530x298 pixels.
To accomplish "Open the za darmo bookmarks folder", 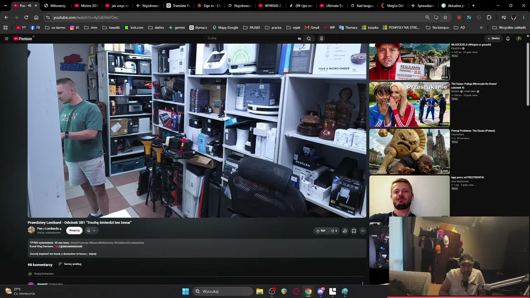I will pyautogui.click(x=55, y=28).
